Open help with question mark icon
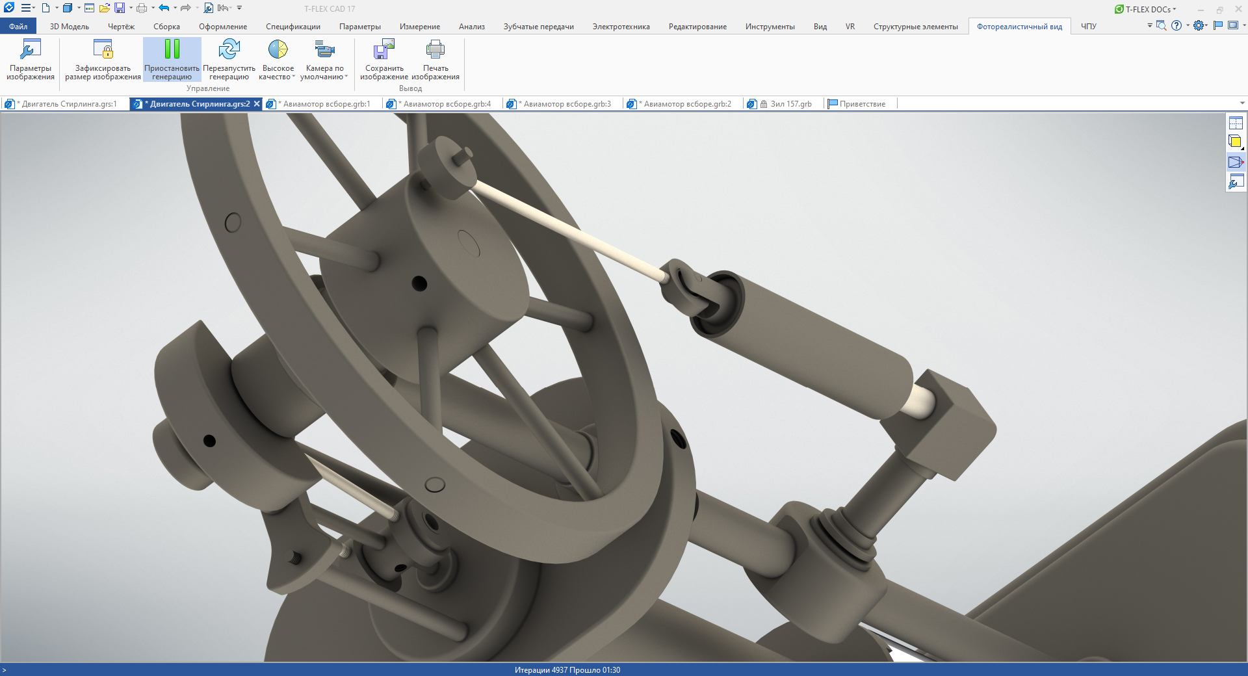Image resolution: width=1248 pixels, height=676 pixels. point(1176,25)
